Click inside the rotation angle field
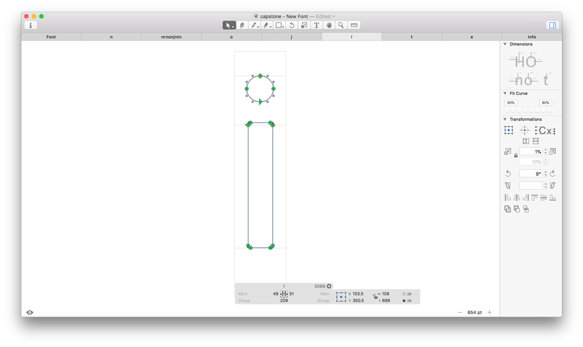The image size is (583, 347). coord(532,173)
